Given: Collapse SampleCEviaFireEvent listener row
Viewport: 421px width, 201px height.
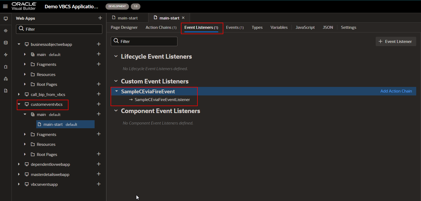Looking at the screenshot, I should pyautogui.click(x=116, y=91).
